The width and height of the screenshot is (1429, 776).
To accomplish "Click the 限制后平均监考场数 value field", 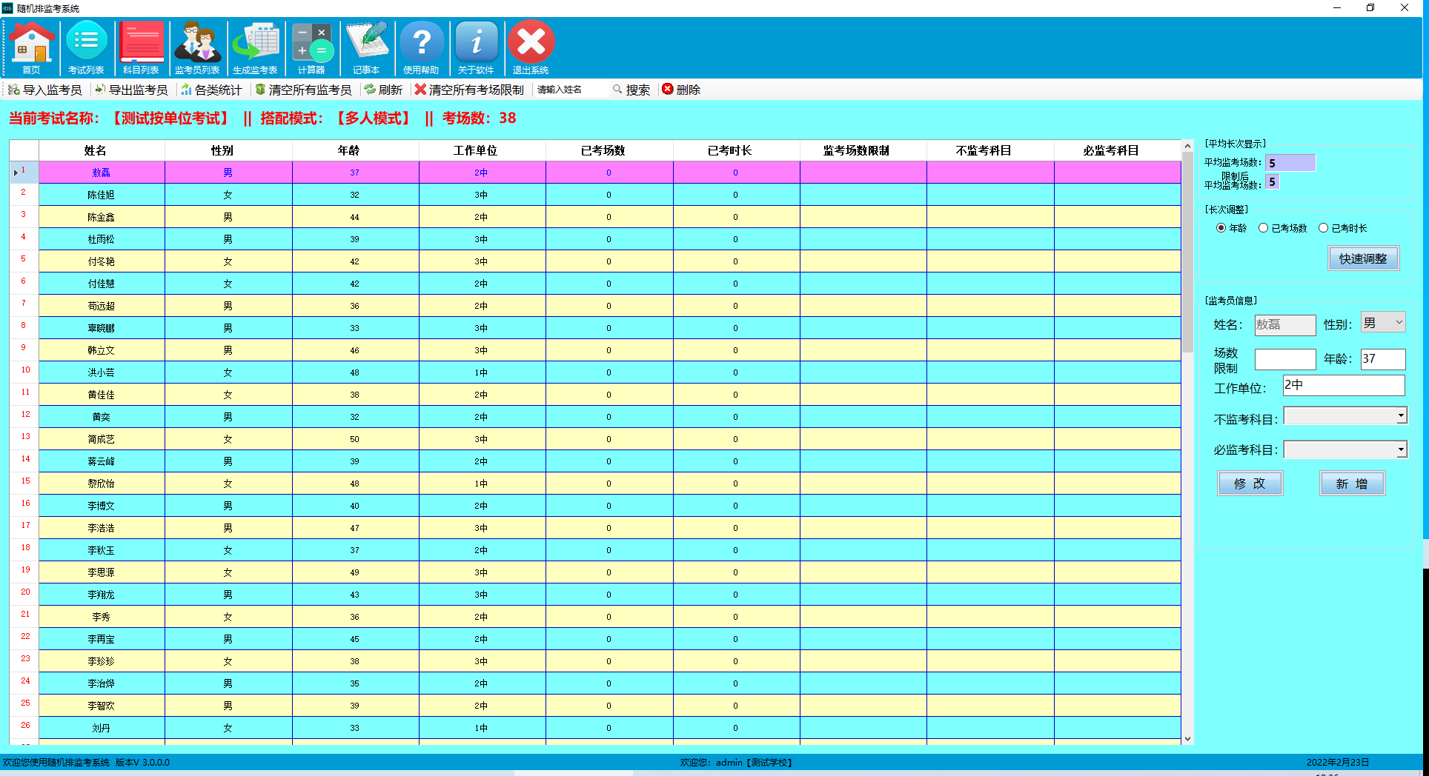I will (x=1273, y=182).
